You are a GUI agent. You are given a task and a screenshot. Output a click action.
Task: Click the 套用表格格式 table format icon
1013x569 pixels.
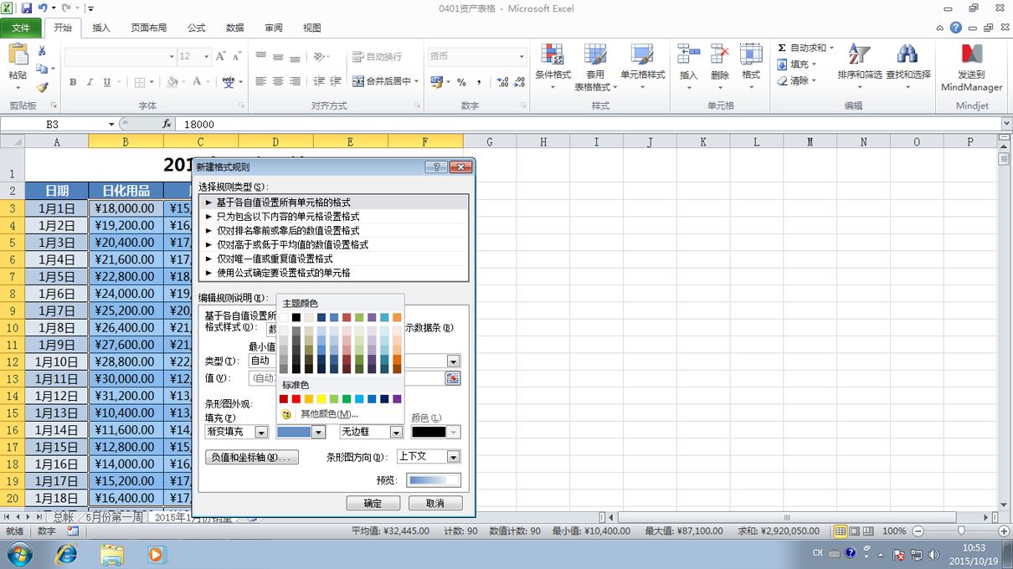(595, 55)
